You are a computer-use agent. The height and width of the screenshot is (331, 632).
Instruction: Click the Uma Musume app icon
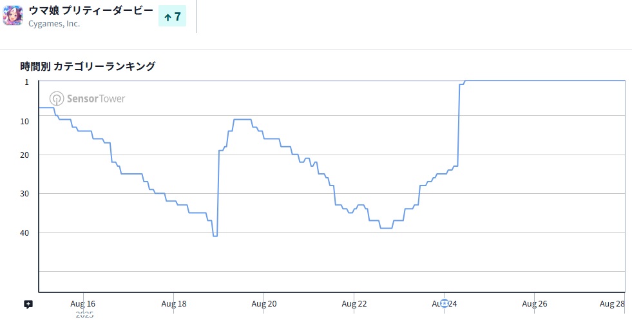point(13,15)
